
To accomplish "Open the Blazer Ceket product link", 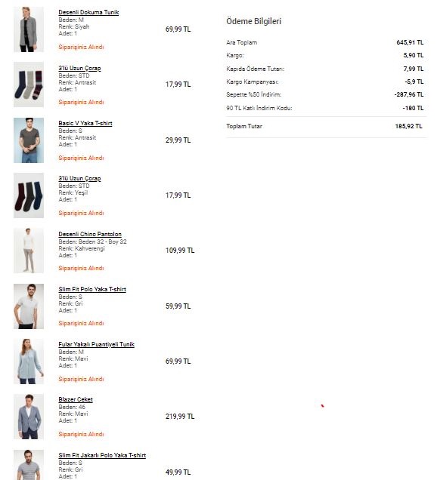I will click(x=76, y=399).
